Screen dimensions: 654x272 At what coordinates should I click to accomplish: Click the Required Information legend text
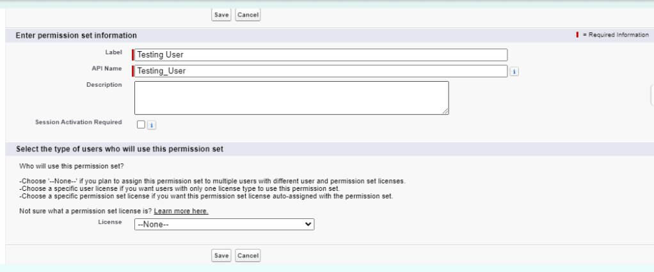tap(616, 35)
